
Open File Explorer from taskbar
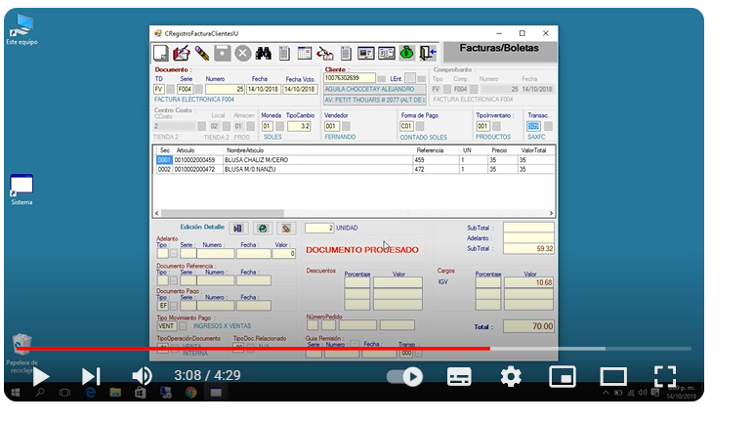115,393
